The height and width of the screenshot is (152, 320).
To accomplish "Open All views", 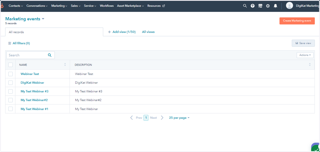I will (x=148, y=32).
